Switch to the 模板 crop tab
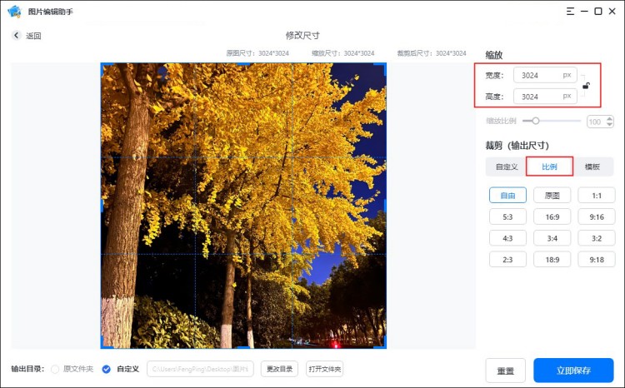This screenshot has height=388, width=625. click(592, 167)
